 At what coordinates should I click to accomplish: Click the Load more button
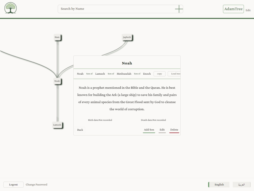174,74
